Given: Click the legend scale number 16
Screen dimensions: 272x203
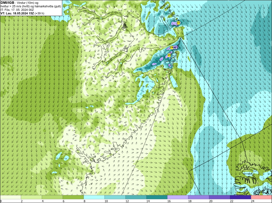Looking at the screenshot, I should (169, 201).
